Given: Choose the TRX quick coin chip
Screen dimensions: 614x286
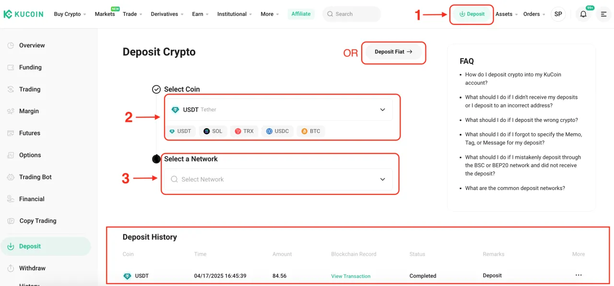Looking at the screenshot, I should coord(244,131).
